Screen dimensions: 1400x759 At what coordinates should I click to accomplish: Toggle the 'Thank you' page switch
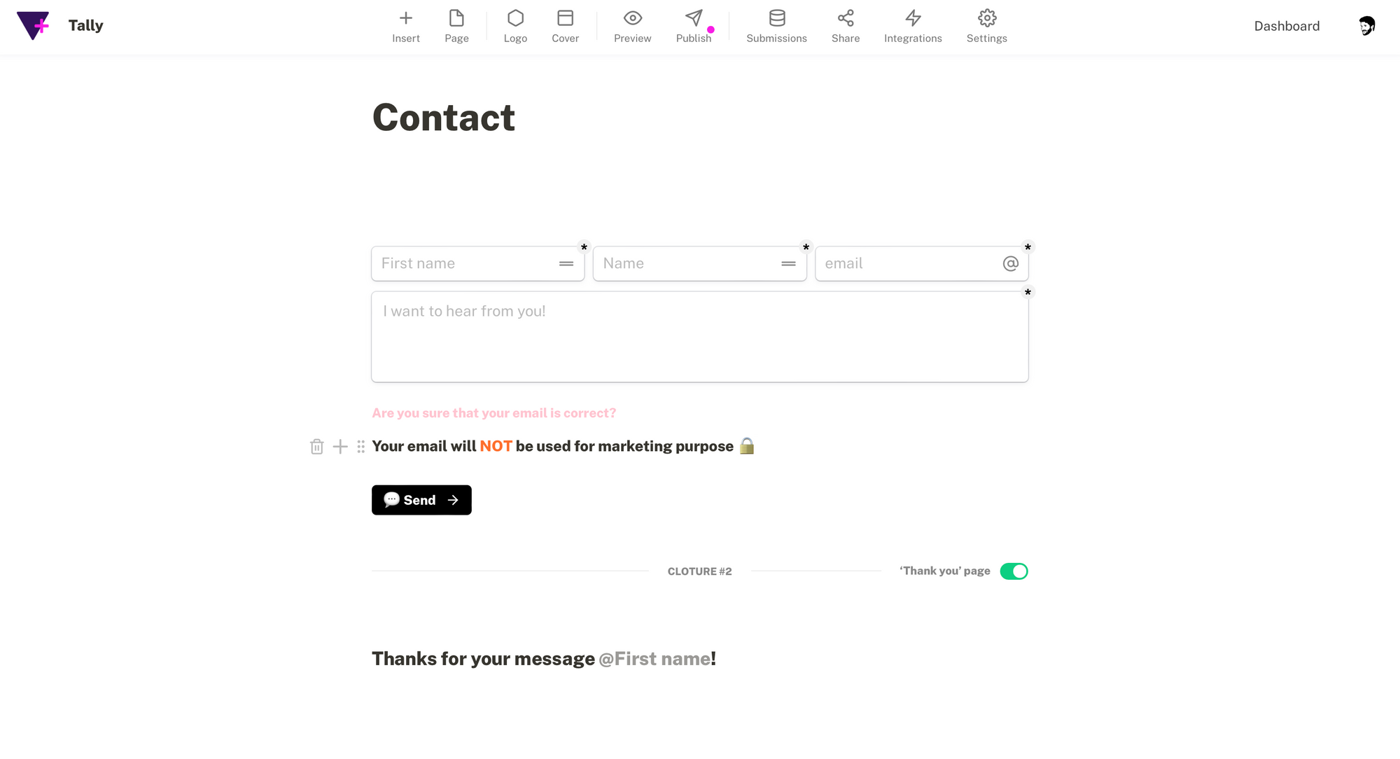click(x=1014, y=571)
